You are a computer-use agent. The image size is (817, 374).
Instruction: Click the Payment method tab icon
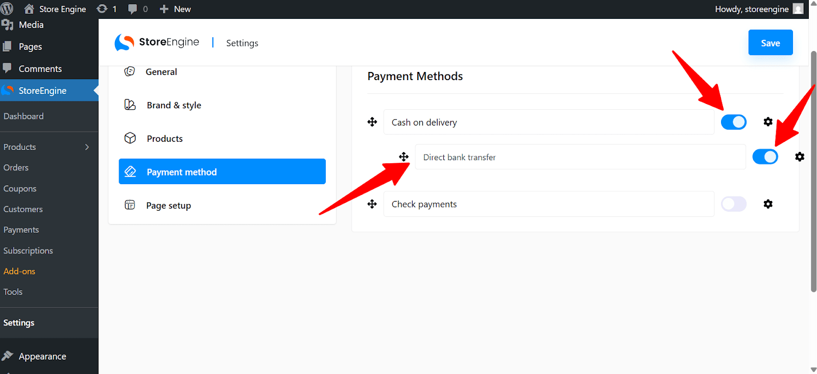130,171
